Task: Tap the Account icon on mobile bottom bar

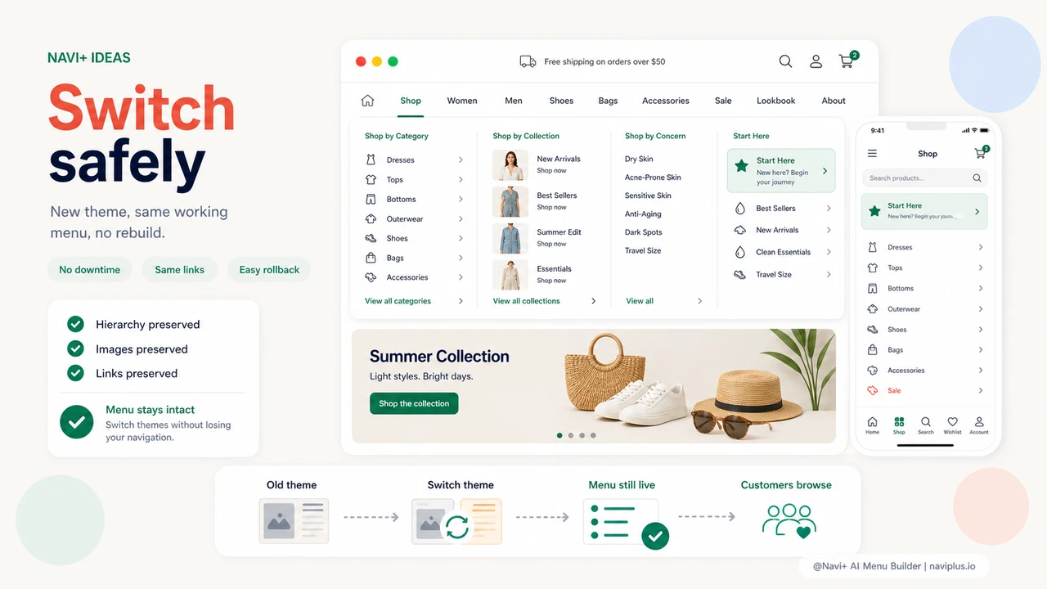Action: 979,422
